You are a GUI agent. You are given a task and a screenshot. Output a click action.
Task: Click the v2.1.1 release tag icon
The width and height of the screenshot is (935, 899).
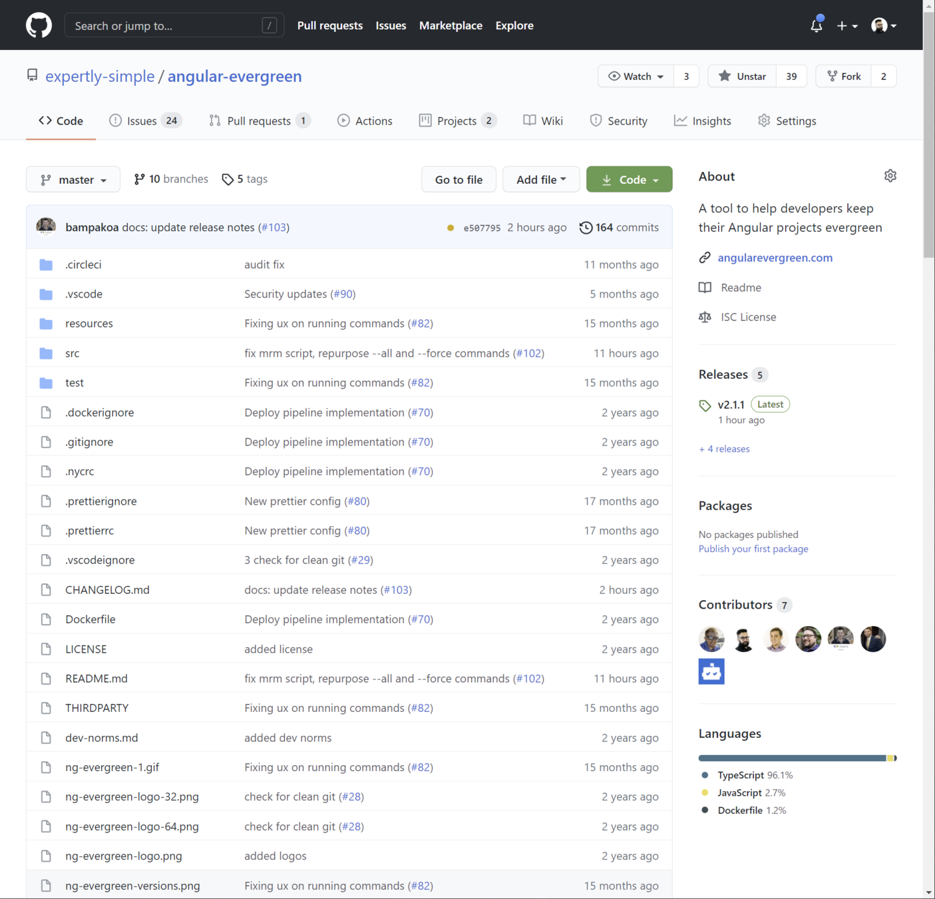coord(705,406)
